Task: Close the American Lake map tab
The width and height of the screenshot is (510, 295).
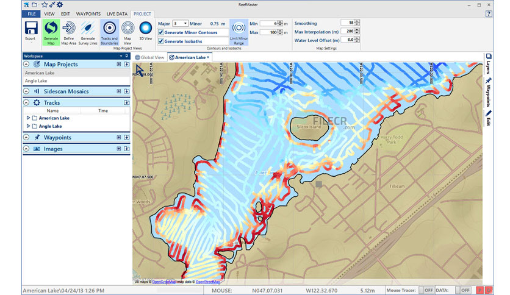Action: point(208,57)
